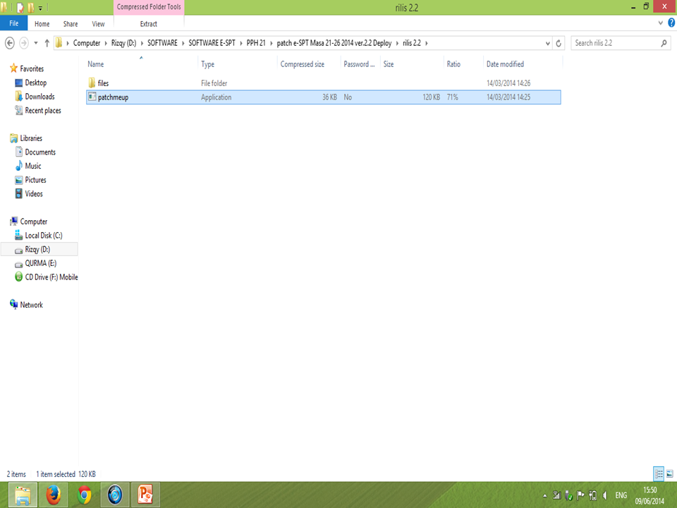Screen dimensions: 677x508
Task: Open the Share ribbon tab
Action: click(x=71, y=24)
